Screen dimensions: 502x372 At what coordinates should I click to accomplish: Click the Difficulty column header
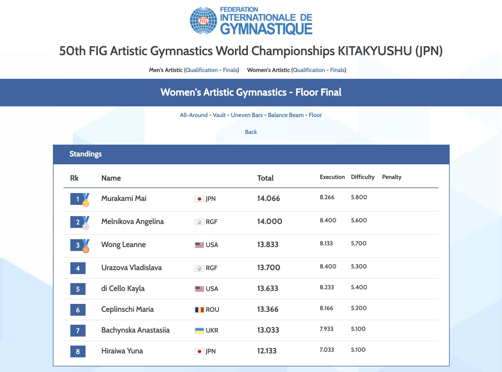(x=363, y=177)
